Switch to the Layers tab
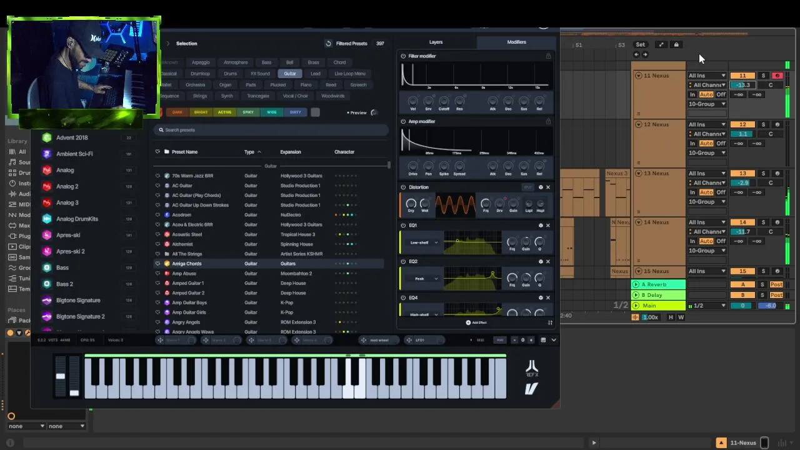The width and height of the screenshot is (800, 450). click(x=436, y=42)
